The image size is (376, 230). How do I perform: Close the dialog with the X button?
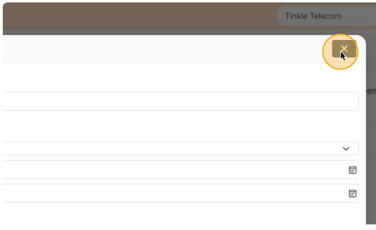[344, 49]
